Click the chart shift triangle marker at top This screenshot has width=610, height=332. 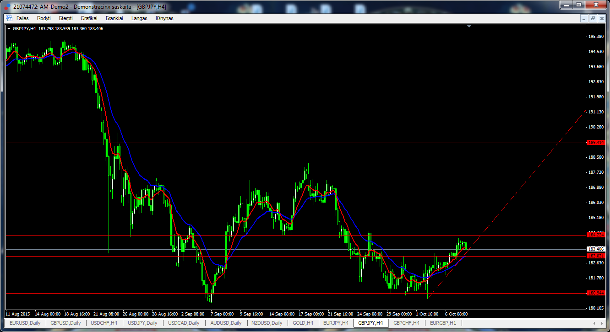(468, 27)
